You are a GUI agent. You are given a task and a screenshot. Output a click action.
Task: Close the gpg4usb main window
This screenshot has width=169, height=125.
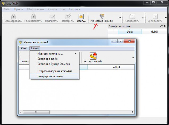pyautogui.click(x=162, y=3)
